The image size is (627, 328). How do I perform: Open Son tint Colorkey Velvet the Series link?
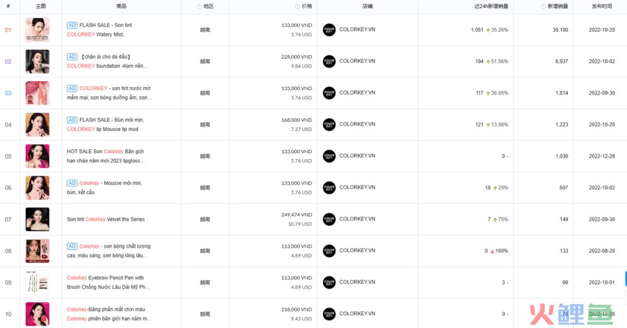click(x=106, y=219)
